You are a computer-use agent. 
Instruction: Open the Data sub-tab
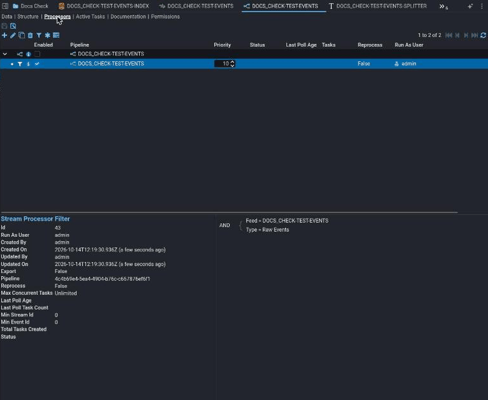7,17
